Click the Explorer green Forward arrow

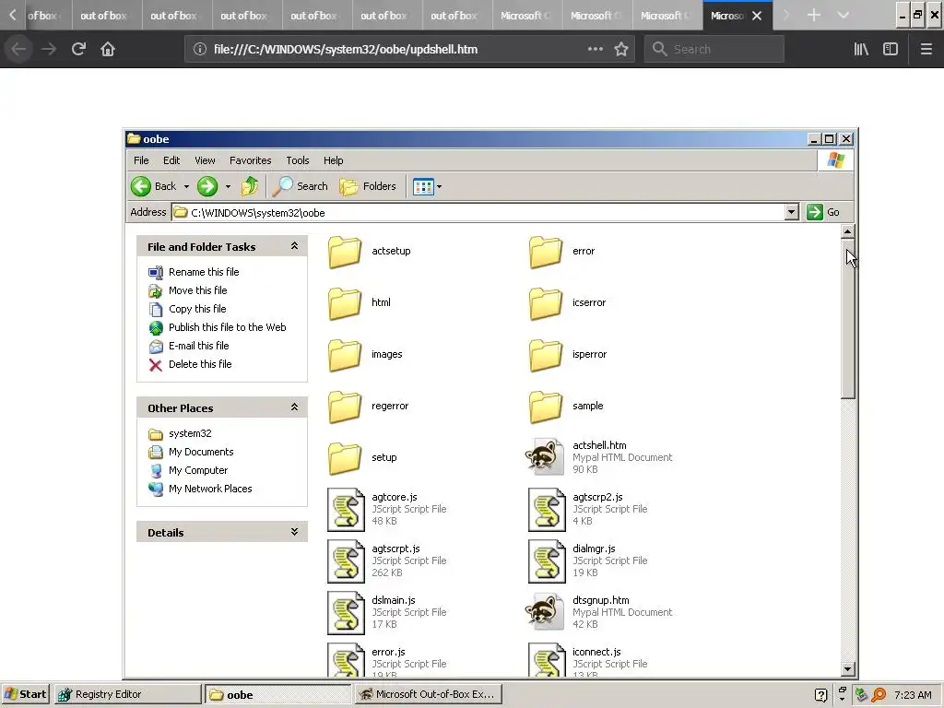click(x=207, y=186)
